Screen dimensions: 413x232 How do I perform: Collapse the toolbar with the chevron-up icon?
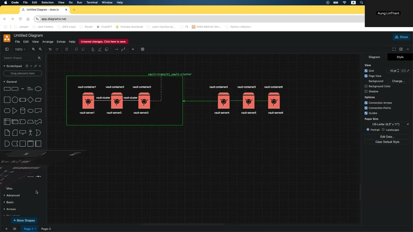pos(408,49)
